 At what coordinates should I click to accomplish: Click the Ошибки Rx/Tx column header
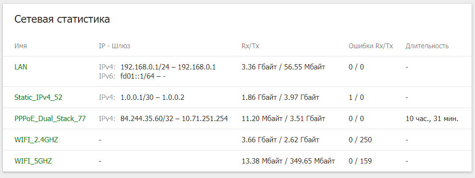click(x=371, y=46)
